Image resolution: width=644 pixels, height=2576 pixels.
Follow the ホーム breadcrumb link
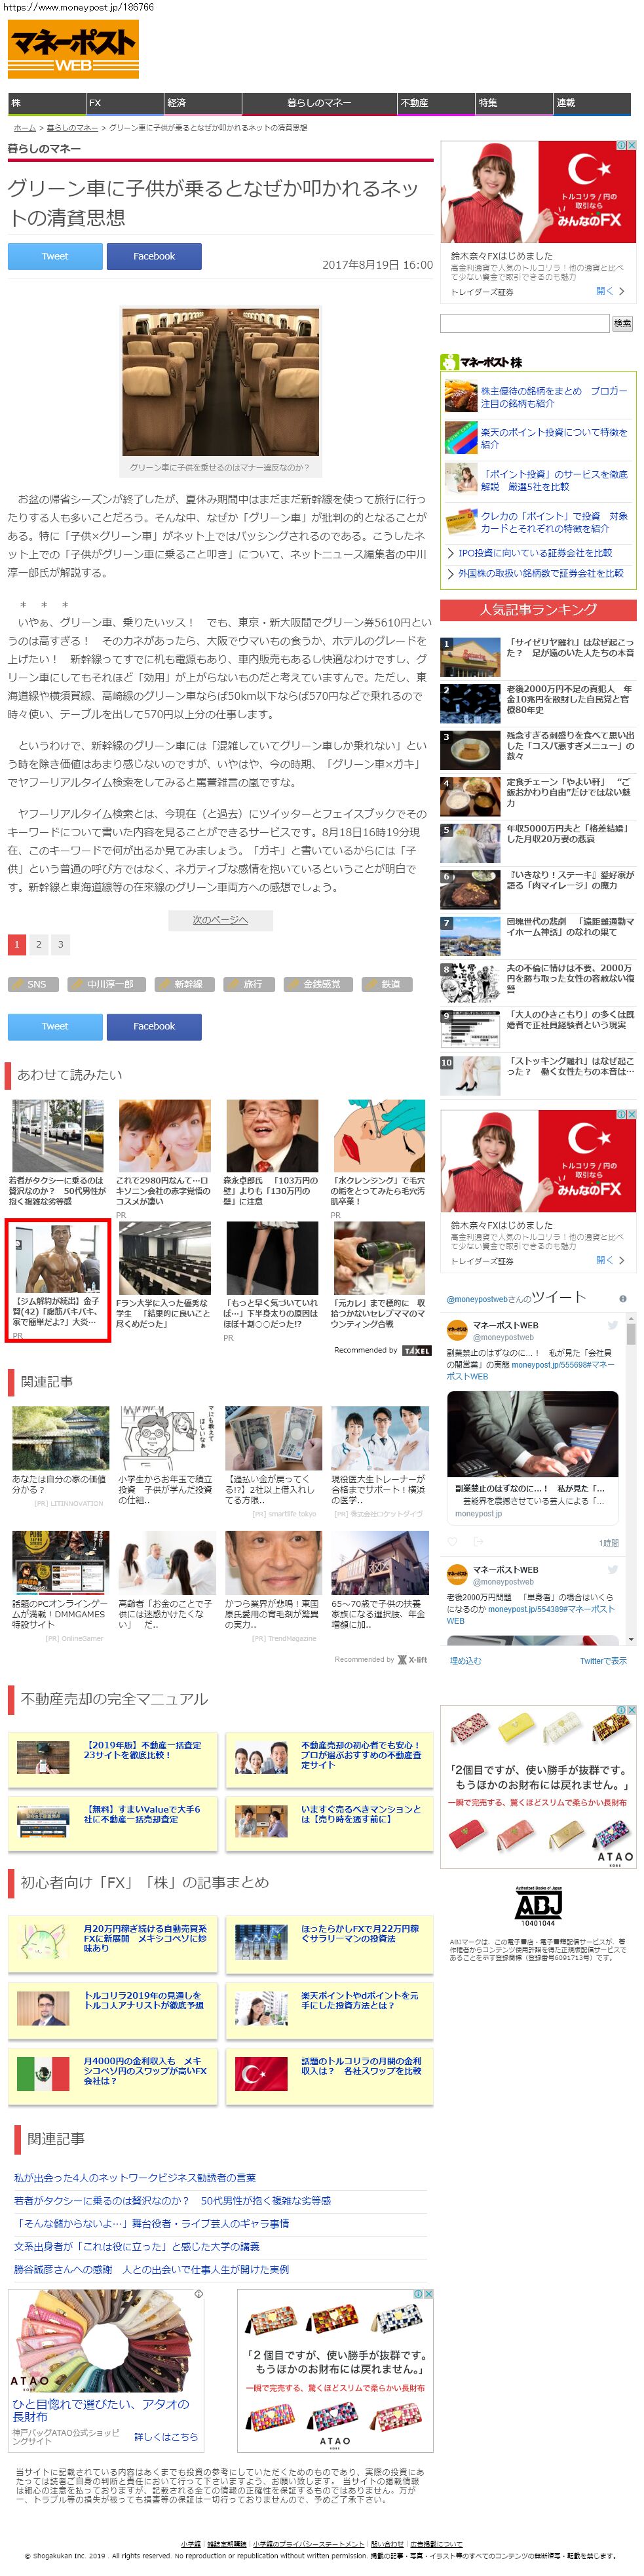(x=25, y=128)
